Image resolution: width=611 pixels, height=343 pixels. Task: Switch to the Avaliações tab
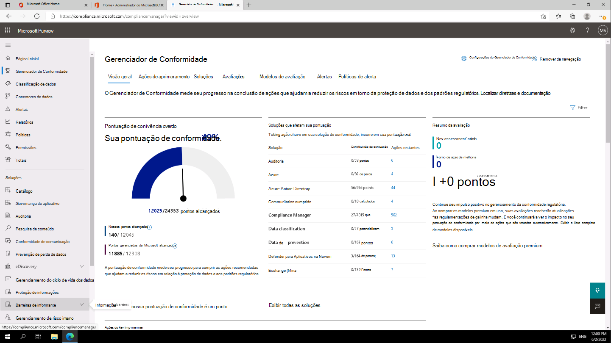[x=234, y=77]
